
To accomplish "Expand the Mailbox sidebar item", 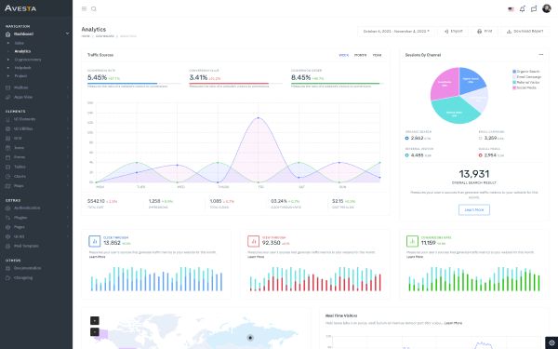I will tap(36, 87).
